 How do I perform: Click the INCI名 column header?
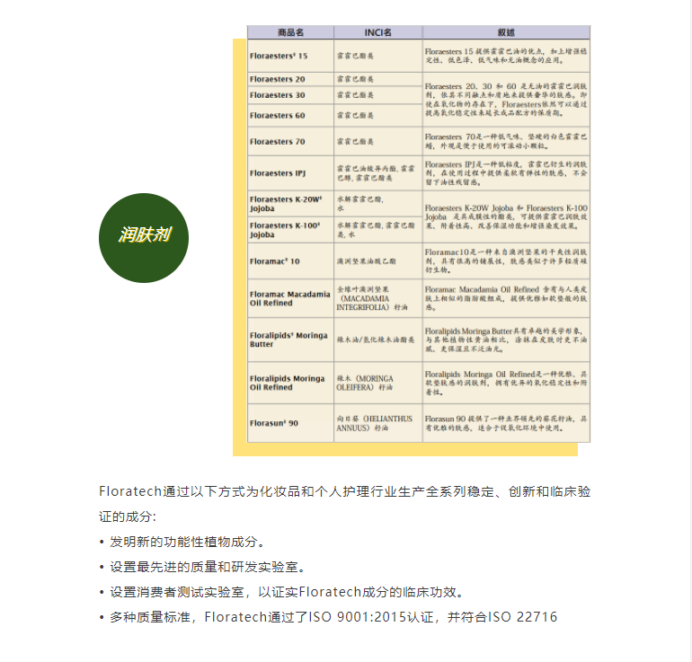click(x=377, y=32)
